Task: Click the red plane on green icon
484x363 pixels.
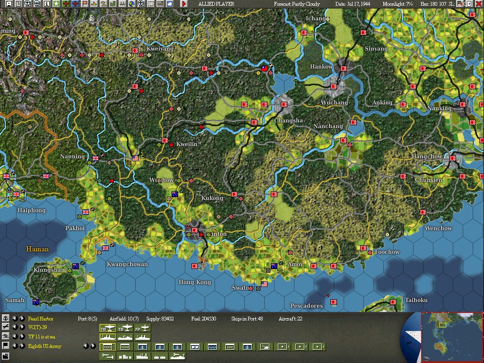Action: pos(66,4)
